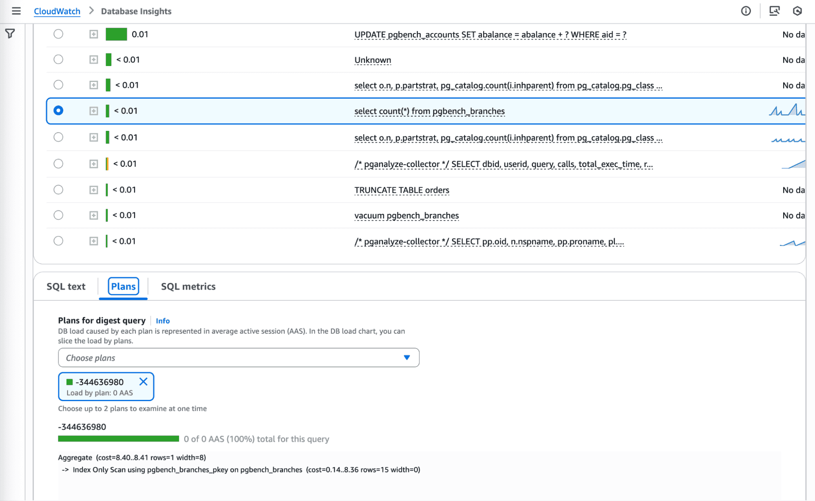Click the info circle icon in header

(x=746, y=11)
